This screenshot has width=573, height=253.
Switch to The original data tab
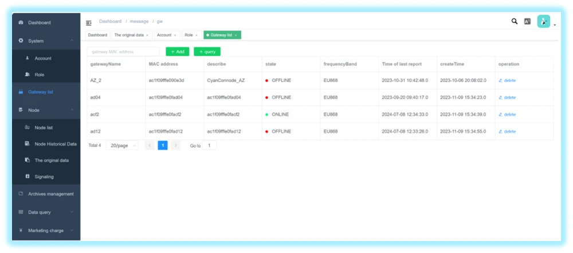point(128,35)
